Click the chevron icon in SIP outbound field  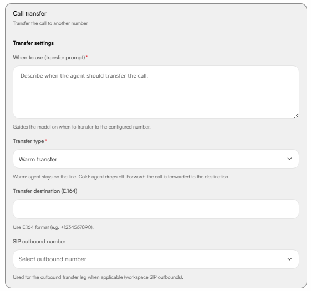point(289,259)
